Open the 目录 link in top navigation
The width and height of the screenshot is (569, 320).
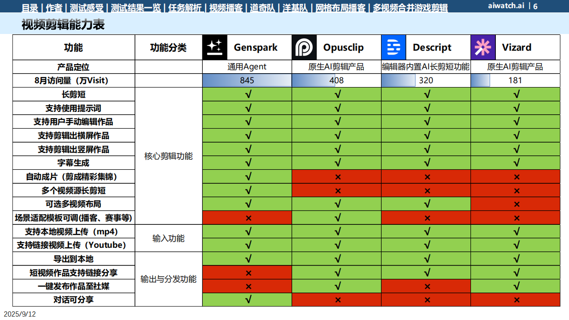point(30,8)
